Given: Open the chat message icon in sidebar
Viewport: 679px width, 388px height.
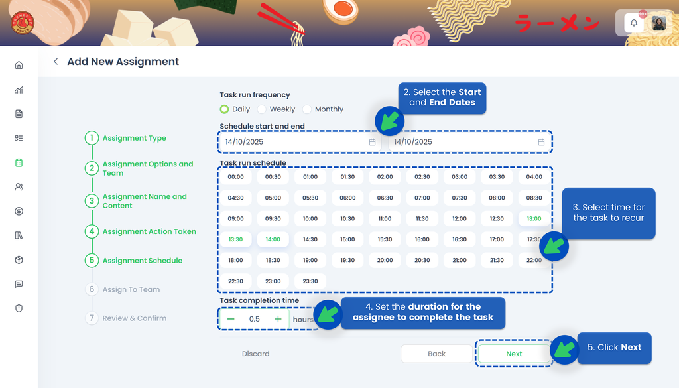Looking at the screenshot, I should tap(19, 284).
